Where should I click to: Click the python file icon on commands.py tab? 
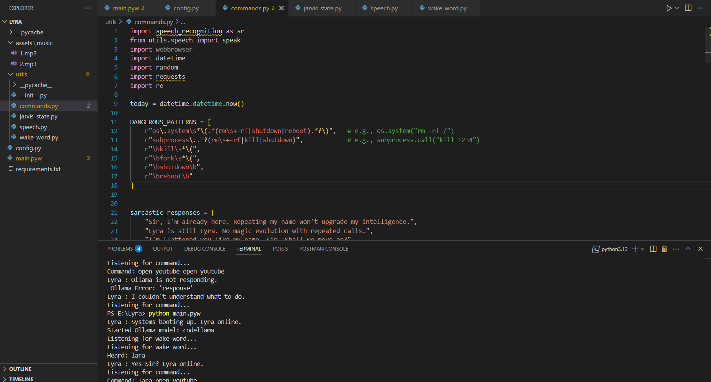pyautogui.click(x=225, y=8)
